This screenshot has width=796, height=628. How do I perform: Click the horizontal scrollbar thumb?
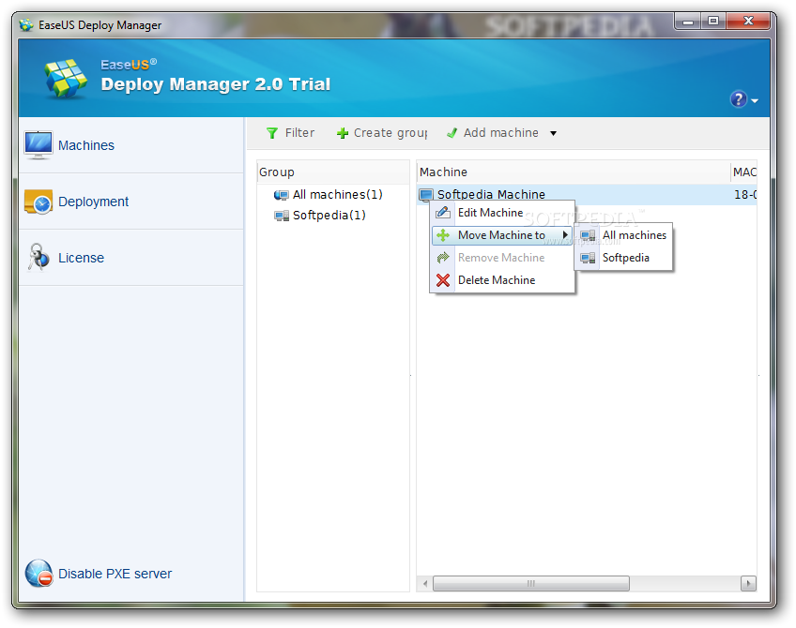[x=531, y=583]
